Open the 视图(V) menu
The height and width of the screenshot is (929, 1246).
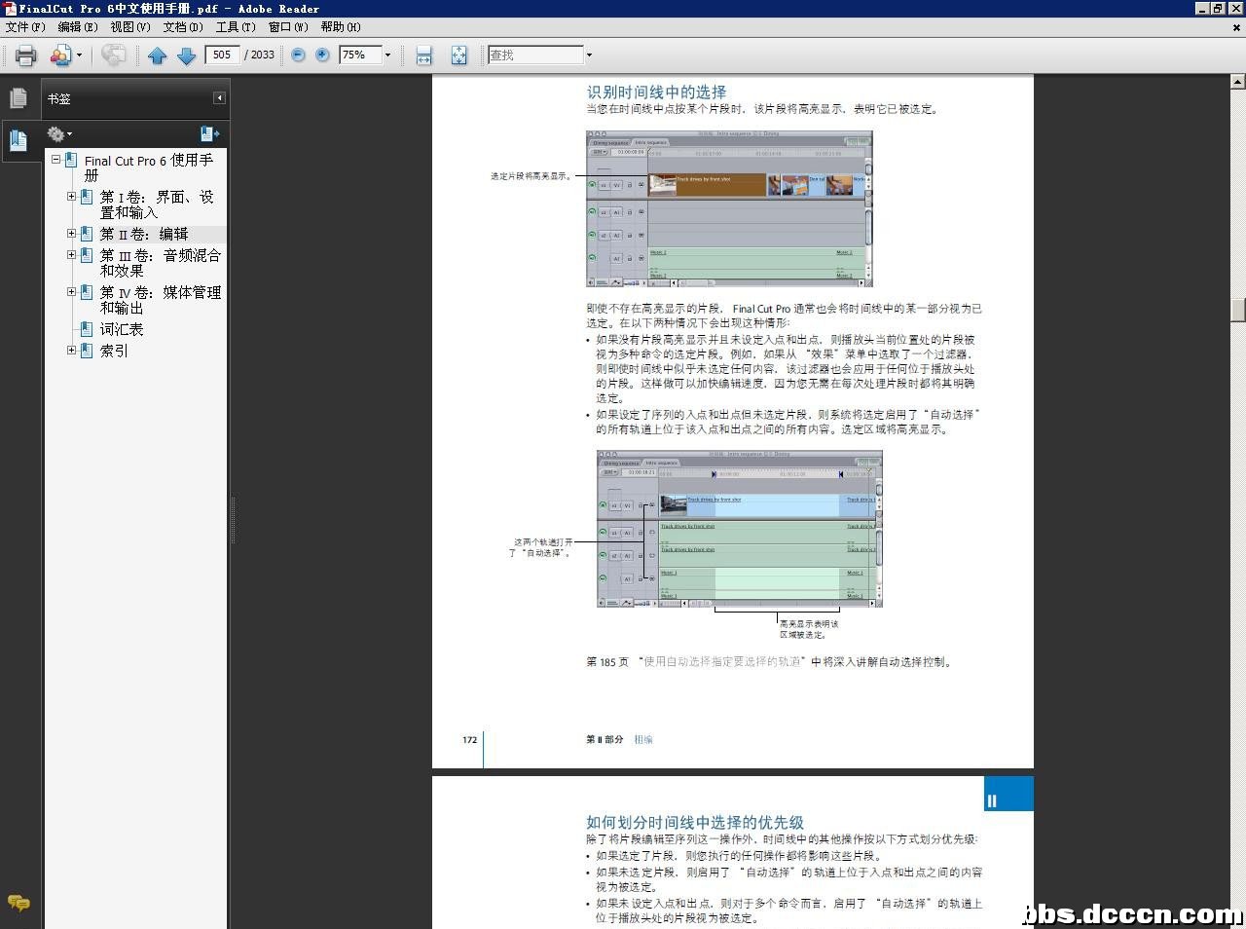pyautogui.click(x=130, y=27)
